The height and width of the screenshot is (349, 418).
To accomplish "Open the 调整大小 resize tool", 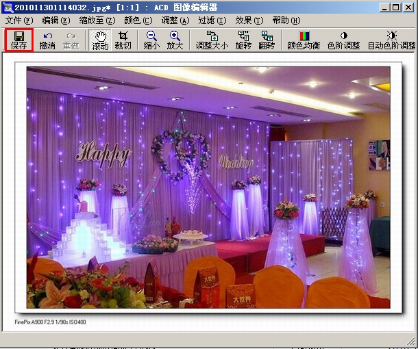I will tap(212, 40).
